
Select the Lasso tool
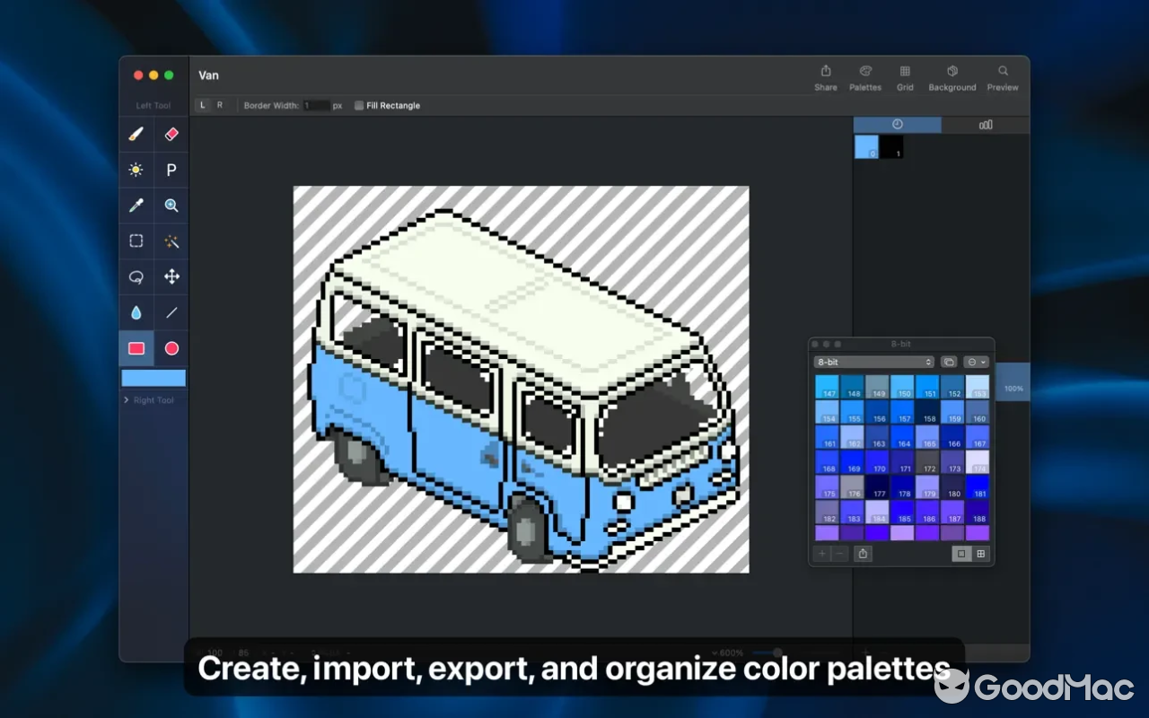click(136, 277)
